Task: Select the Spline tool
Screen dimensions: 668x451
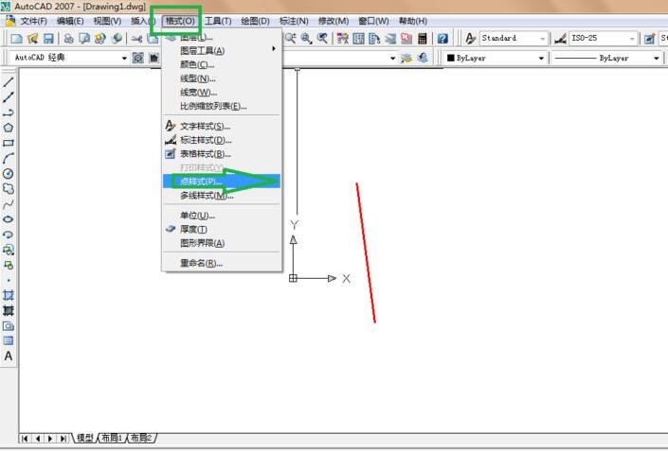Action: point(9,204)
